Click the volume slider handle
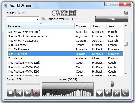Screen dimensions: 135x103 pyautogui.click(x=112, y=84)
